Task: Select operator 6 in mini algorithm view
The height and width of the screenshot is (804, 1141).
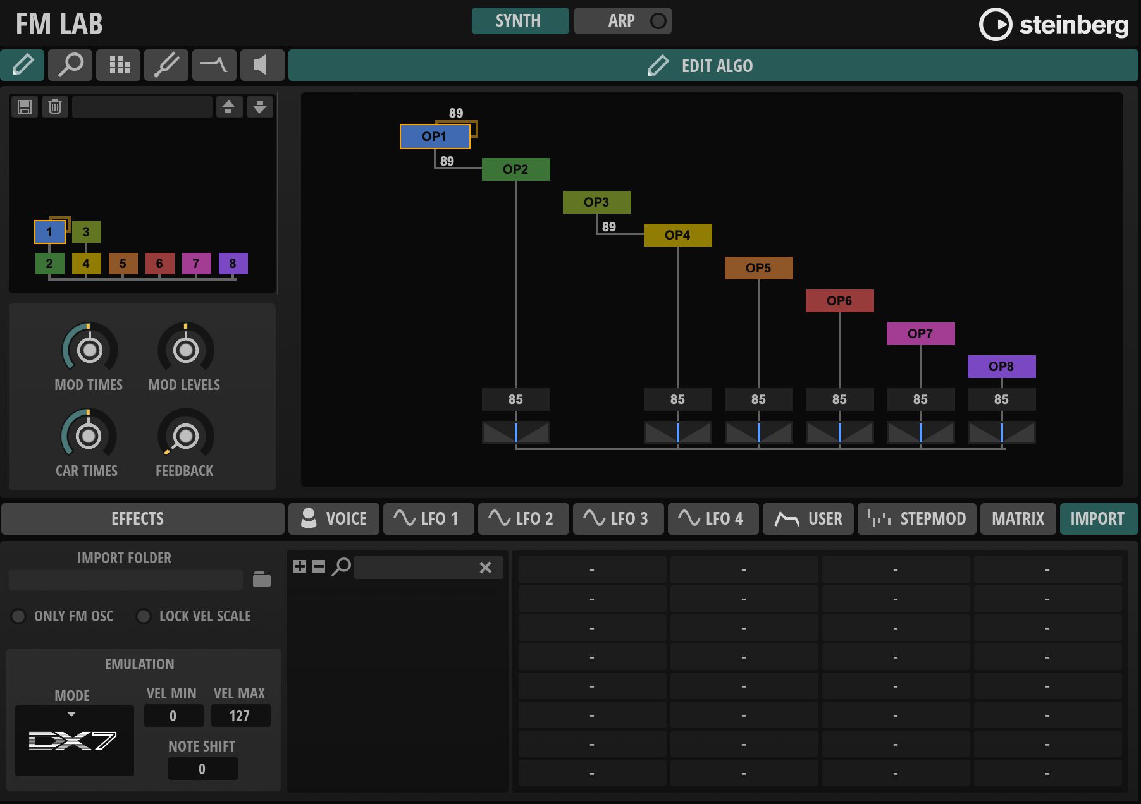Action: click(159, 264)
